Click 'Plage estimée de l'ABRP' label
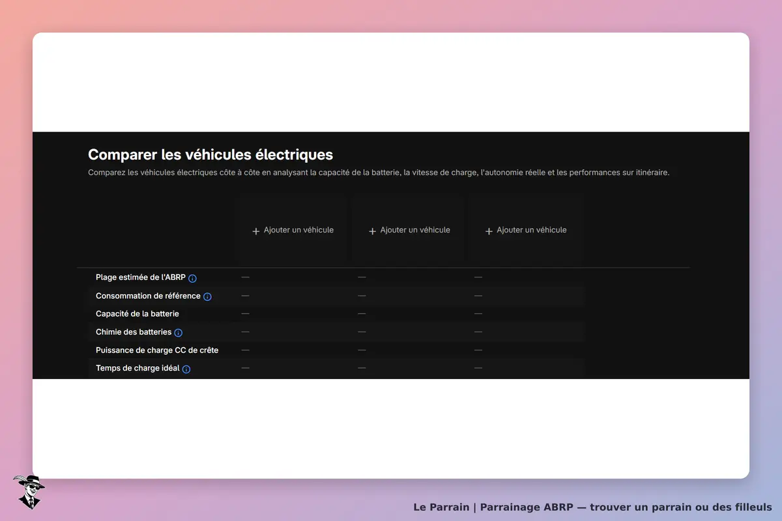Screen dimensions: 782x521 coord(141,277)
